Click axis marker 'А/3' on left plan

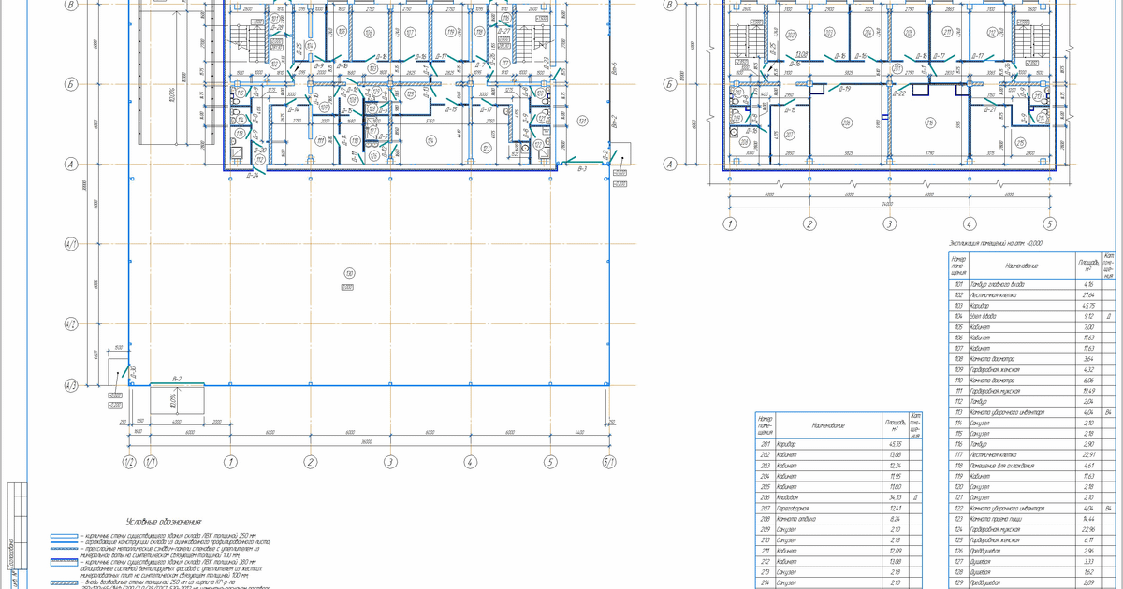click(70, 384)
